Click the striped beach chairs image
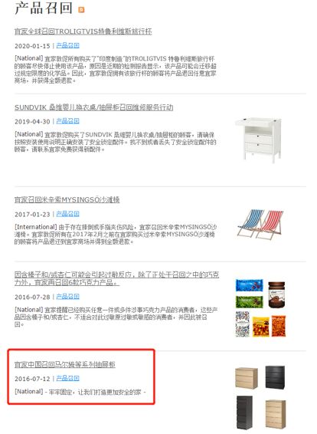 click(260, 224)
